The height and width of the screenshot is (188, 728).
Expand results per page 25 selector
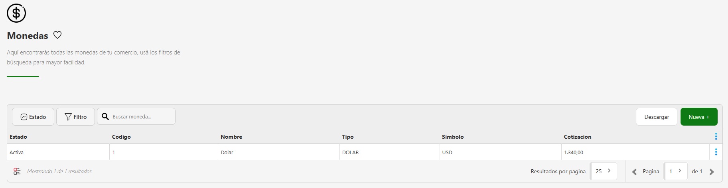click(x=604, y=171)
